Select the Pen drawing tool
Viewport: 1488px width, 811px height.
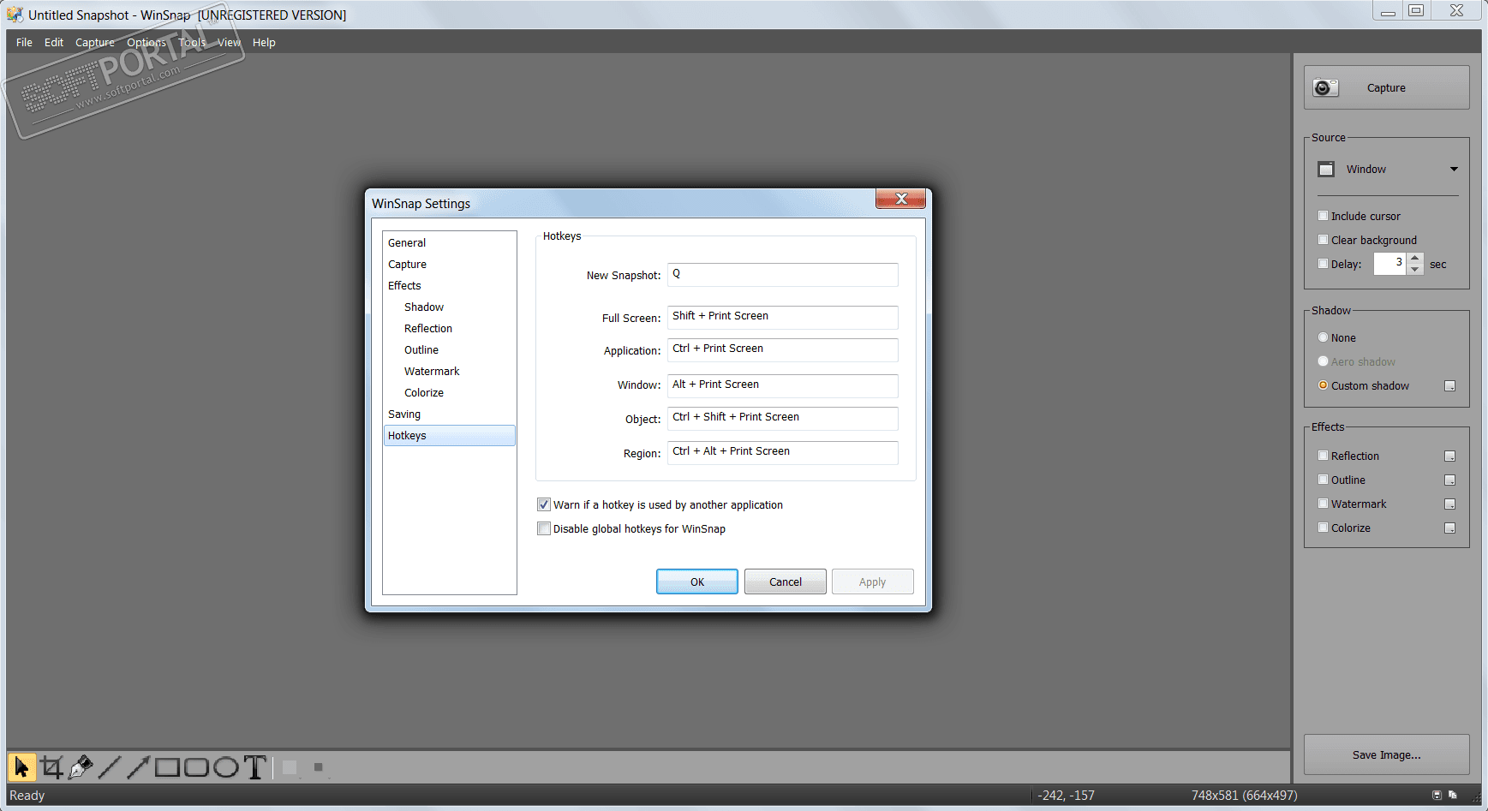tap(81, 767)
